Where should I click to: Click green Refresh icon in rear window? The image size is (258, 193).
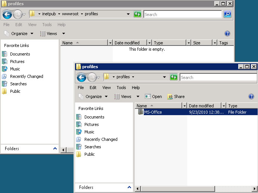click(137, 14)
